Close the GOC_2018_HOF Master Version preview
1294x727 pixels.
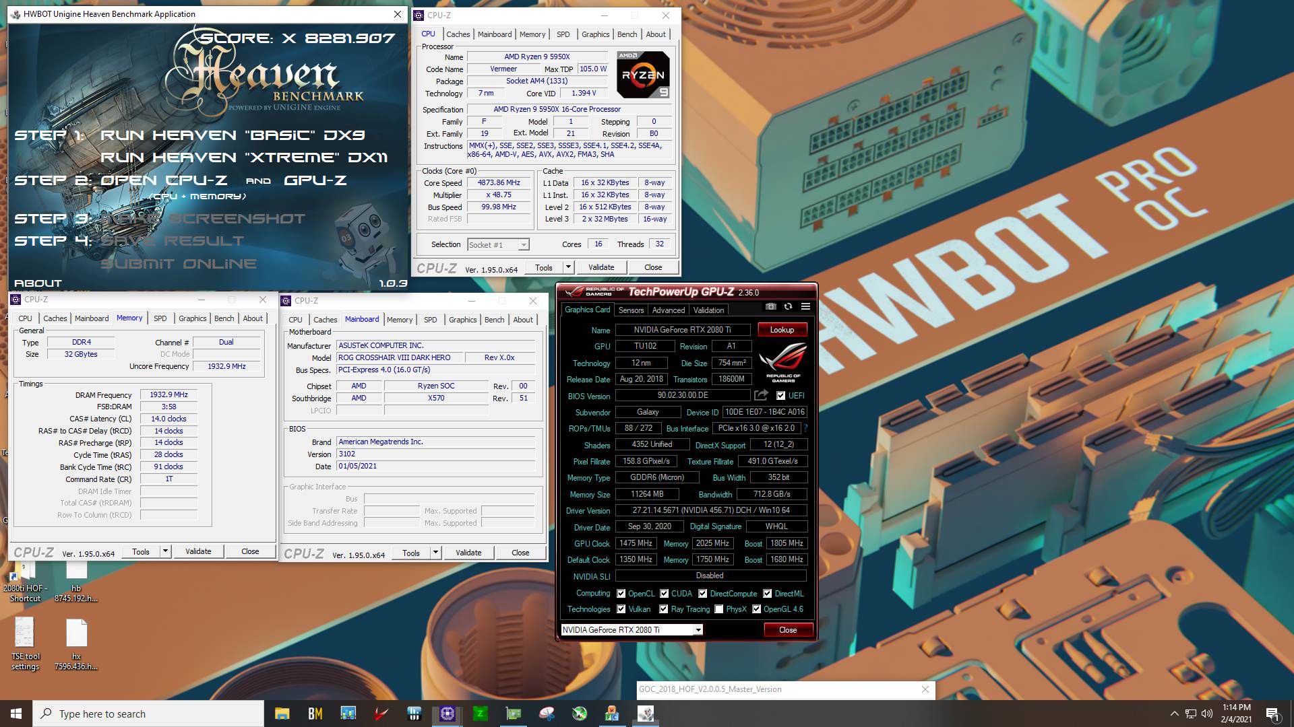point(925,689)
